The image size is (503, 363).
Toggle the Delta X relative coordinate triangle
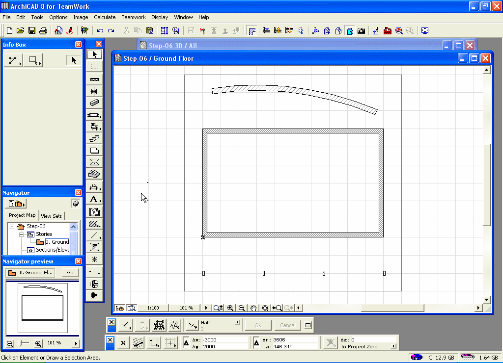click(x=186, y=343)
